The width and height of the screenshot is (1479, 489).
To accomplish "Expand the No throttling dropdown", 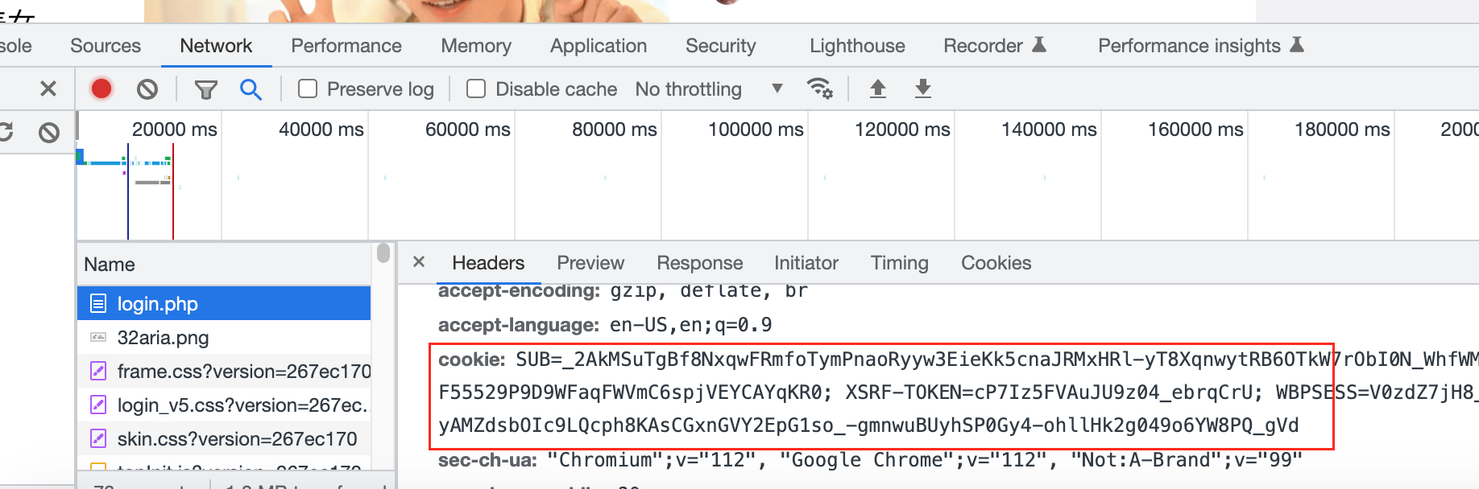I will click(709, 88).
